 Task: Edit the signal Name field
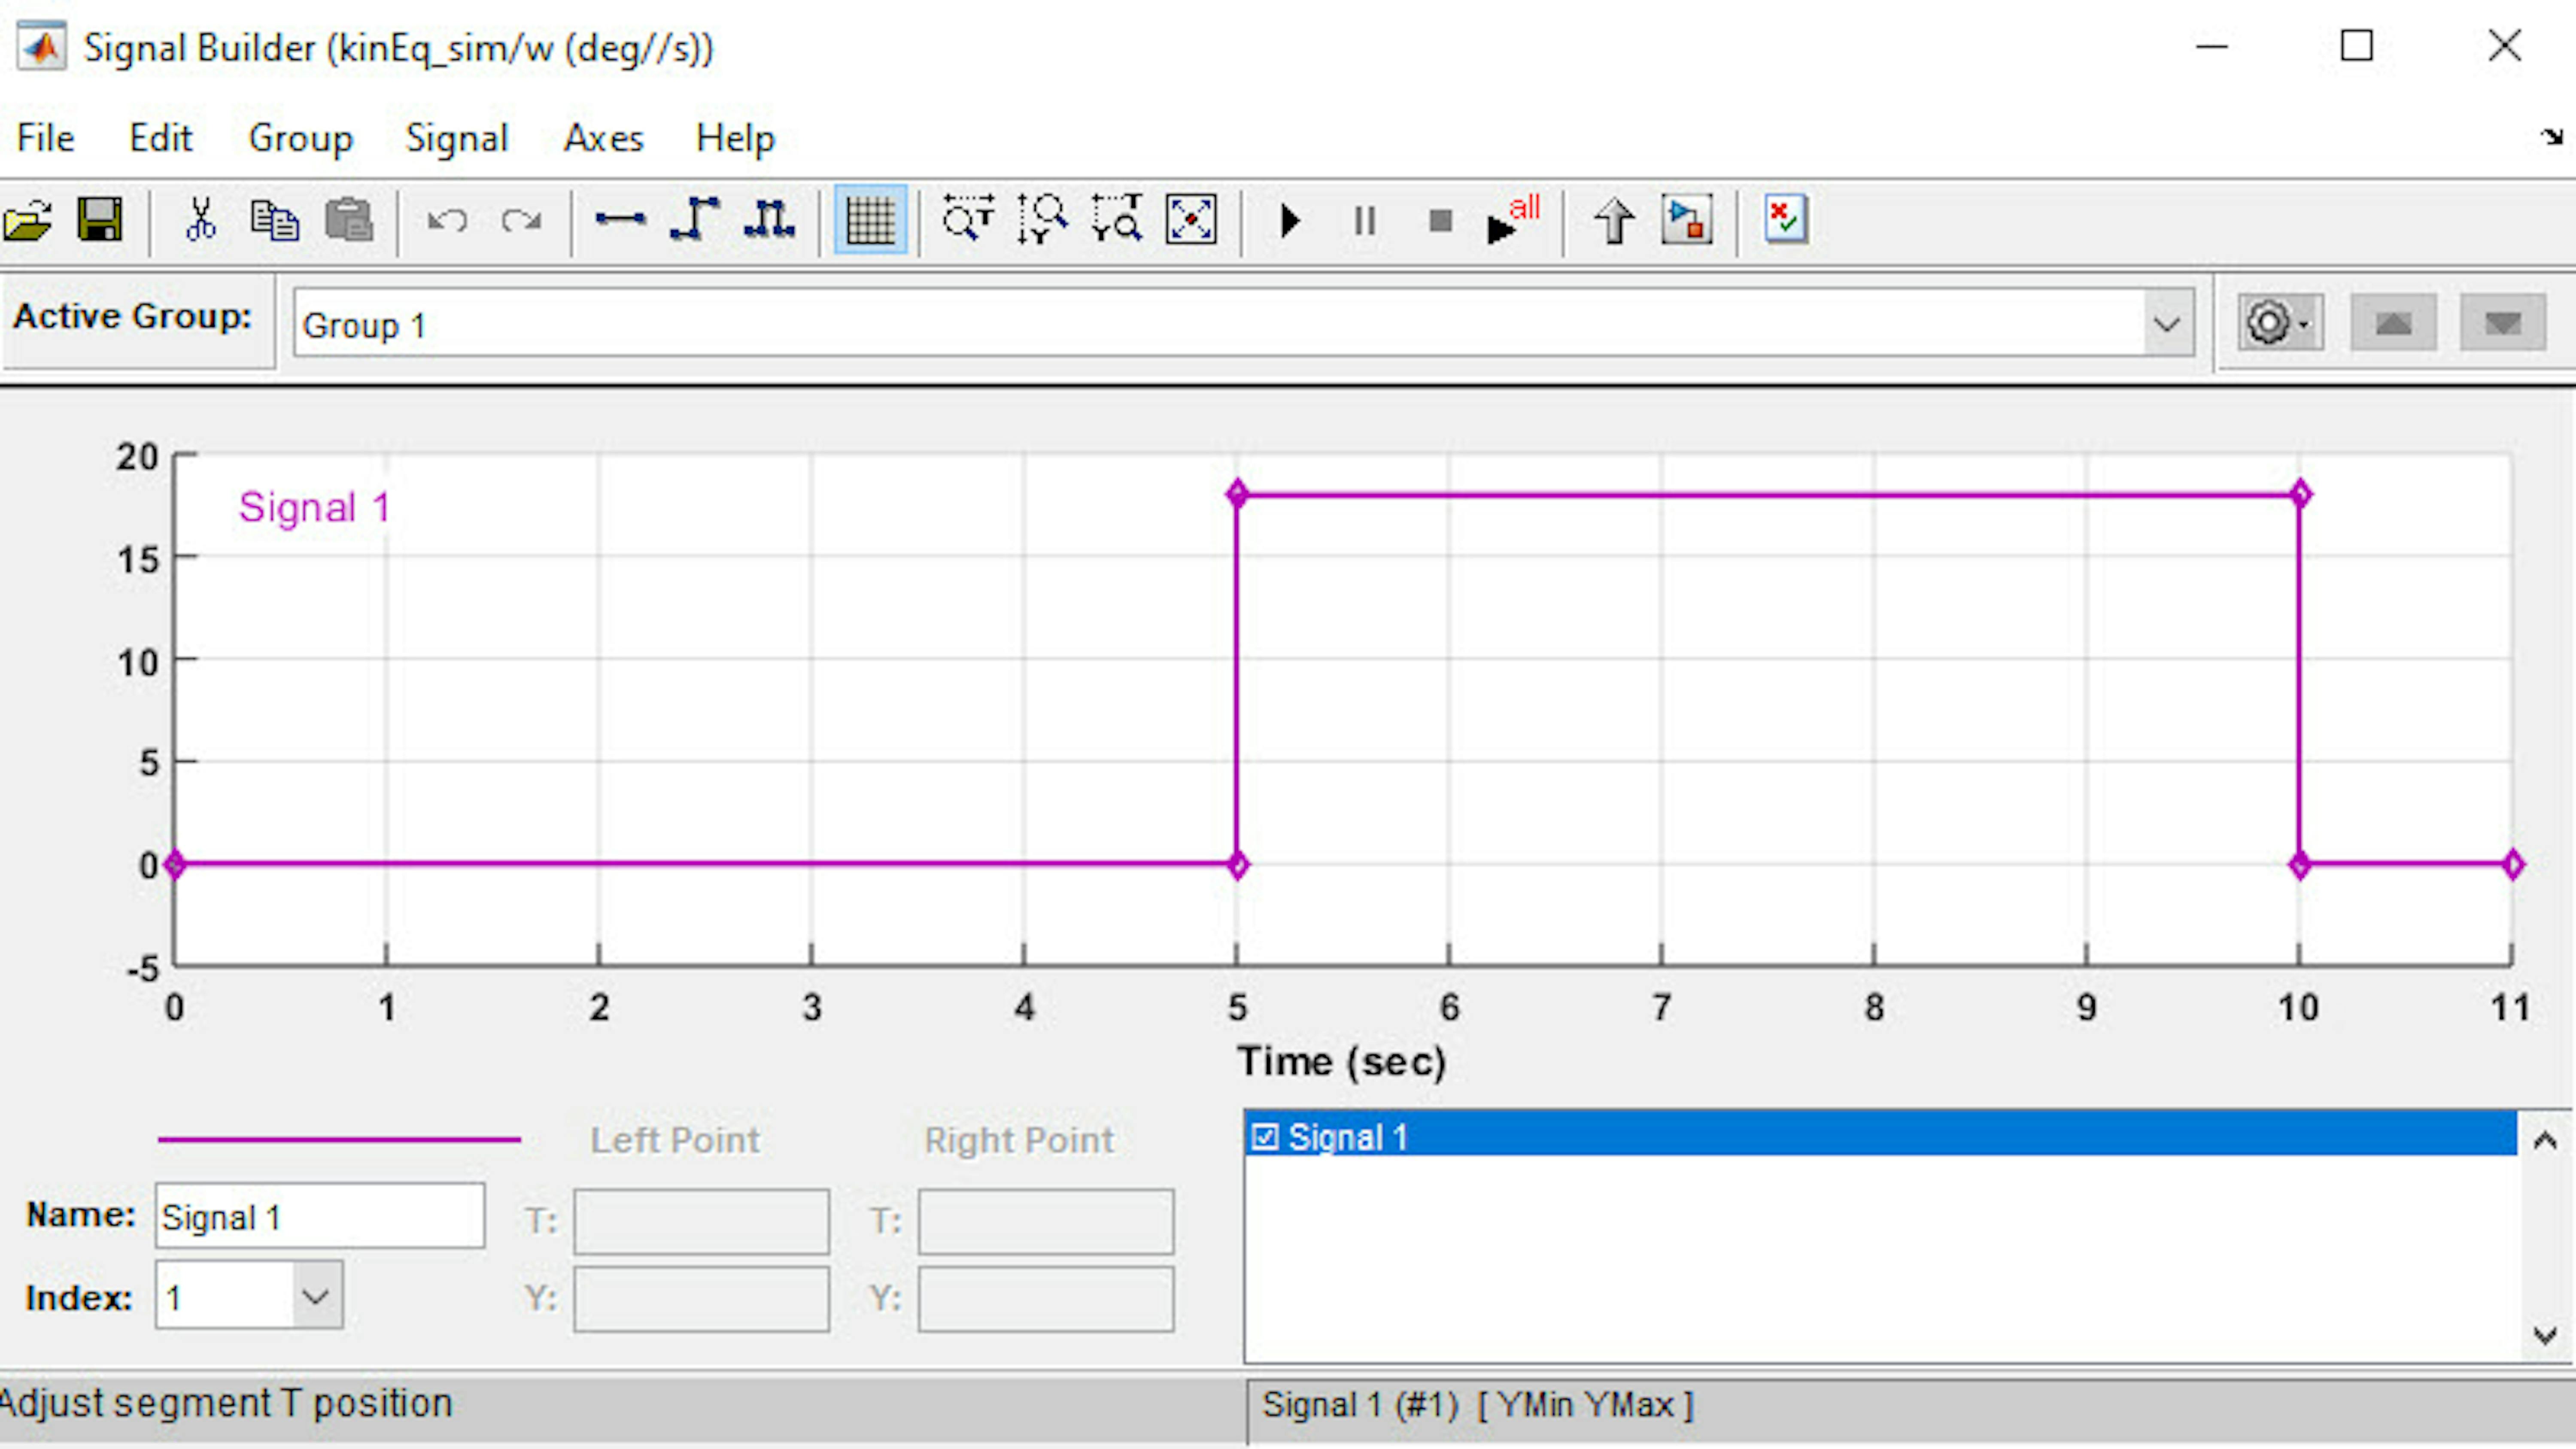click(320, 1216)
